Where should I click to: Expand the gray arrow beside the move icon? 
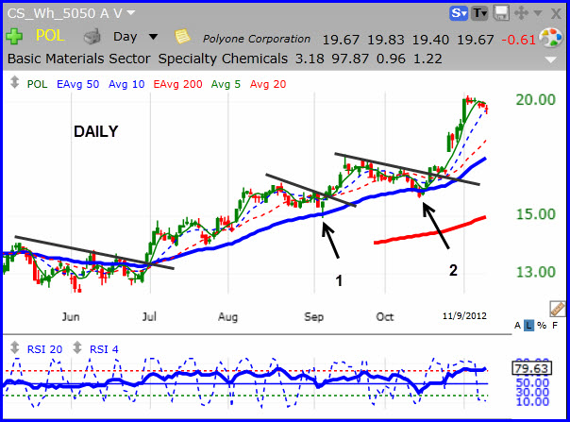(537, 14)
